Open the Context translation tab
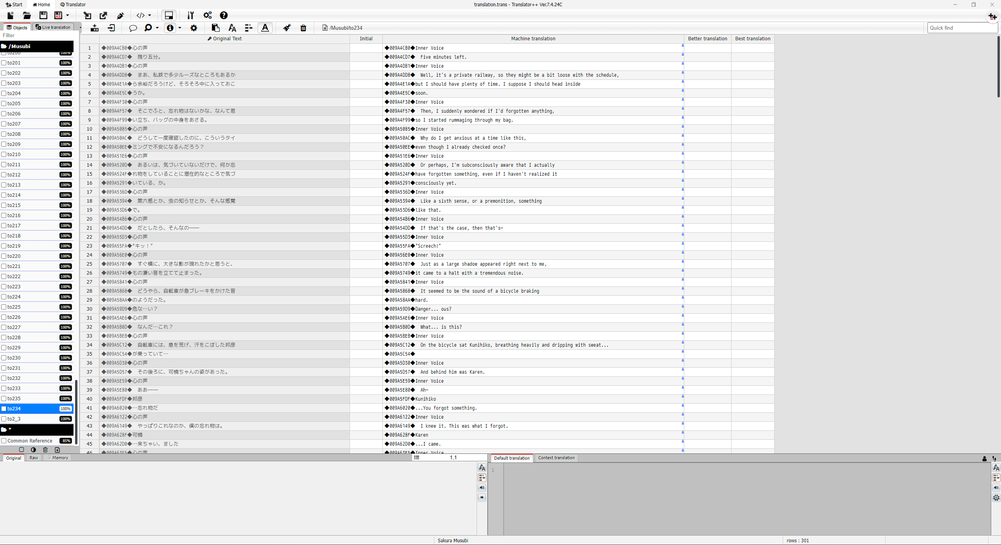Screen dimensions: 1001x545 pyautogui.click(x=556, y=458)
